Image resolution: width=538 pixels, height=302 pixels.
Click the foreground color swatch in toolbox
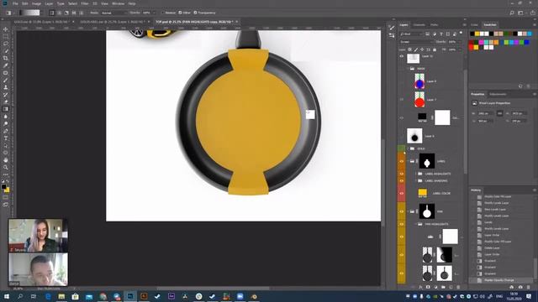click(3, 186)
